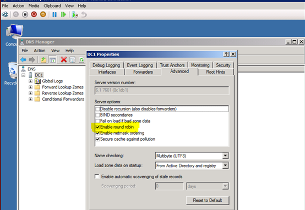The height and width of the screenshot is (210, 305).
Task: Open Load zone data on startup dropdown
Action: (225, 165)
